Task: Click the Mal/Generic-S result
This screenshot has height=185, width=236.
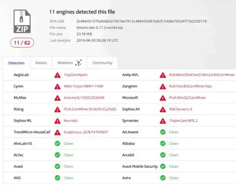Action: pyautogui.click(x=180, y=109)
